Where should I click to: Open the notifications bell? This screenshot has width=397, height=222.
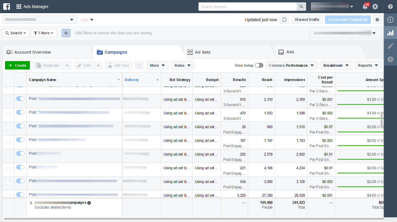(365, 7)
